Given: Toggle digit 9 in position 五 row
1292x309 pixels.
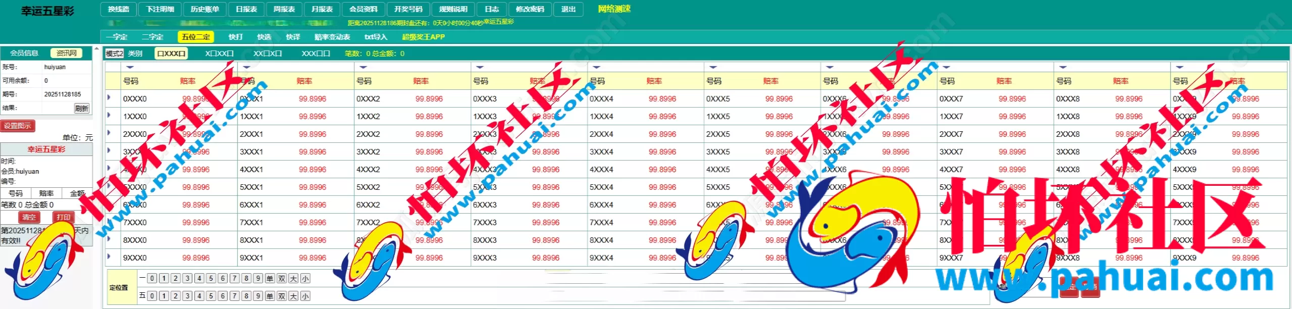Looking at the screenshot, I should 258,296.
